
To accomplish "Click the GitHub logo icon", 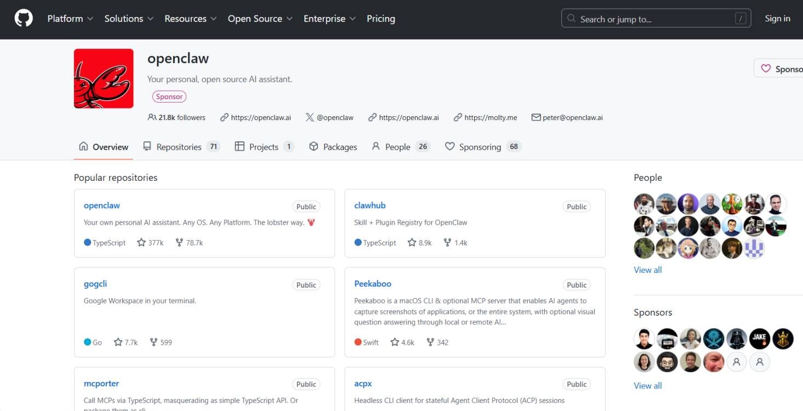I will tap(24, 19).
